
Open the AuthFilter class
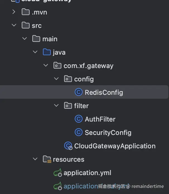[x=100, y=119]
